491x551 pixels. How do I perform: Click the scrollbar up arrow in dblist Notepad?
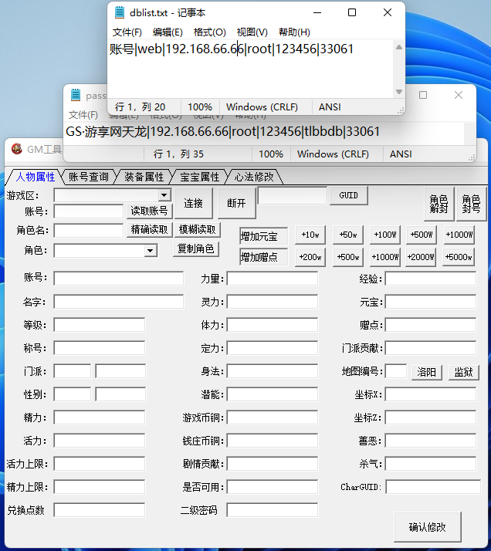pyautogui.click(x=398, y=47)
